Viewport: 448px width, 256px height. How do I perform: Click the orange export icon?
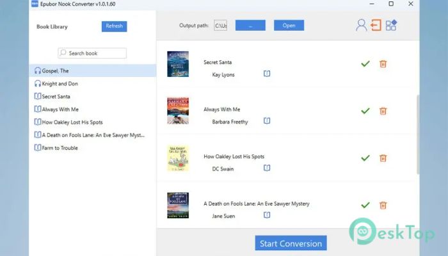[376, 25]
